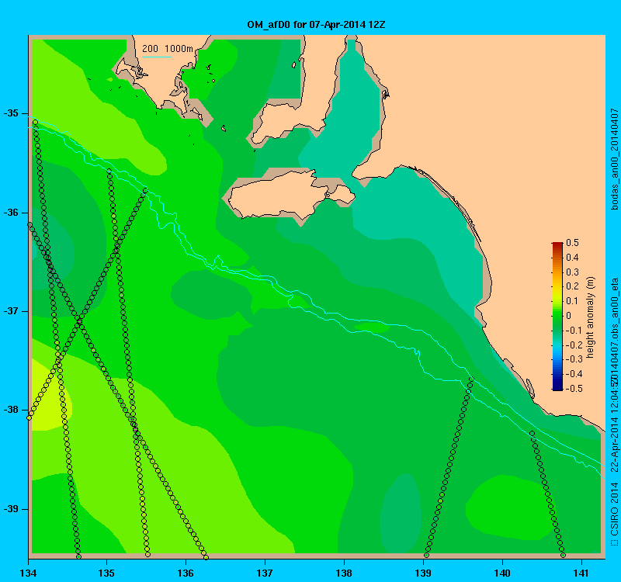Click the '0.3' value on the color scale
The image size is (621, 582).
click(x=573, y=272)
